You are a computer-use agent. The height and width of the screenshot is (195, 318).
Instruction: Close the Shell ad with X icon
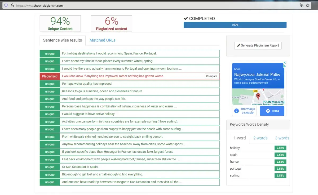[x=285, y=63]
